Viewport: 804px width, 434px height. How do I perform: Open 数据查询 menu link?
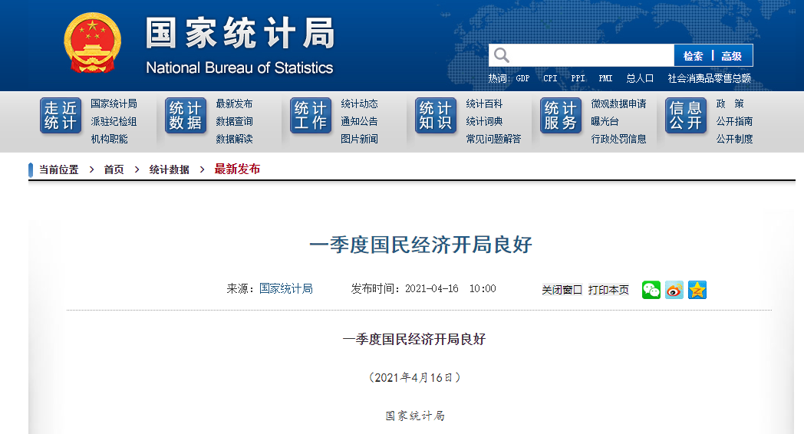pos(234,121)
